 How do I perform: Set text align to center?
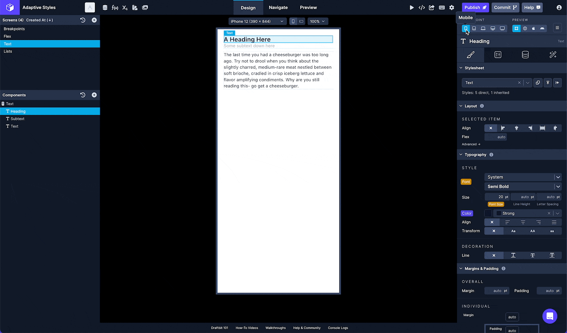click(x=523, y=222)
